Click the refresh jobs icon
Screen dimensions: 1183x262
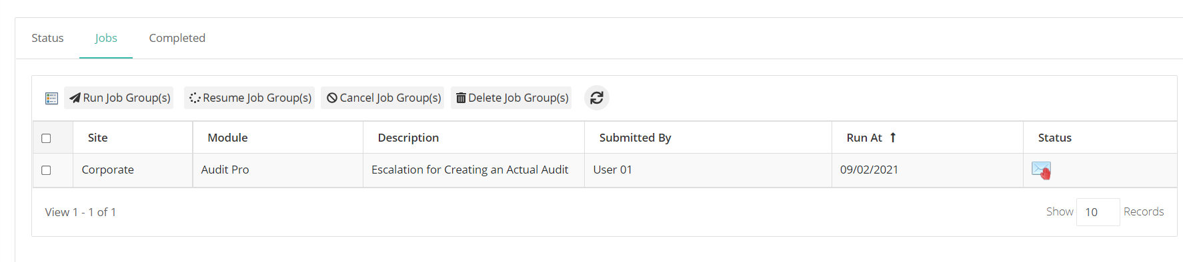(597, 98)
